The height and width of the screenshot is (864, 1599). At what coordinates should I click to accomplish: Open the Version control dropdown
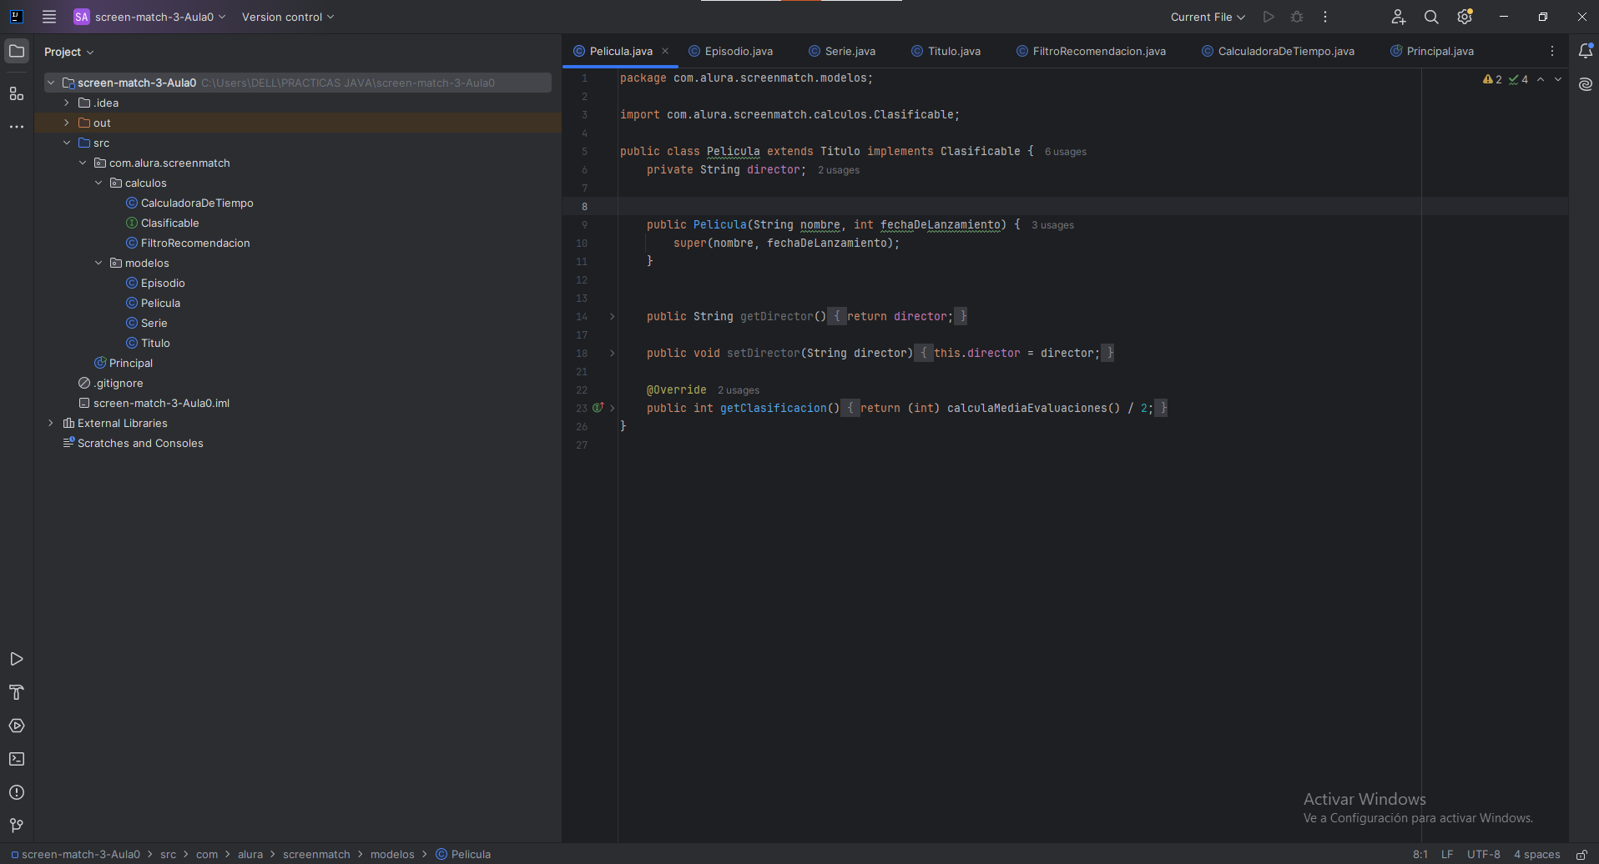288,17
